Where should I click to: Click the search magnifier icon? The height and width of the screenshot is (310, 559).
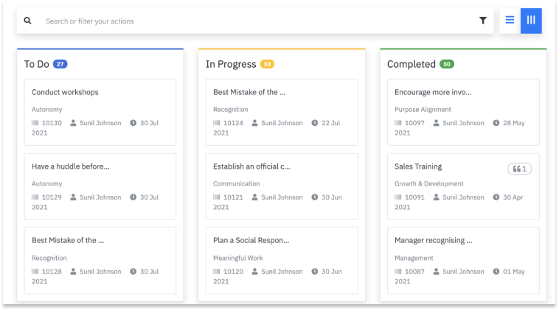(28, 21)
